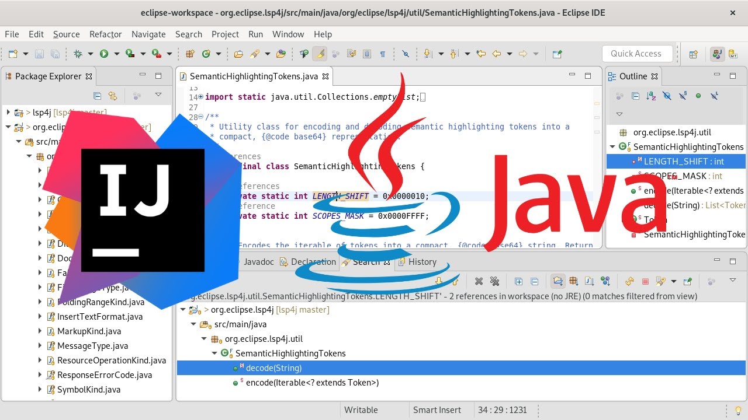Expand InsertTextFormat.java in Package Explorer
Screen dimensions: 748x420
click(x=40, y=317)
